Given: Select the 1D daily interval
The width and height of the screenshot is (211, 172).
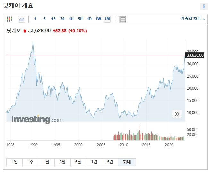Looking at the screenshot, I should pyautogui.click(x=89, y=19).
